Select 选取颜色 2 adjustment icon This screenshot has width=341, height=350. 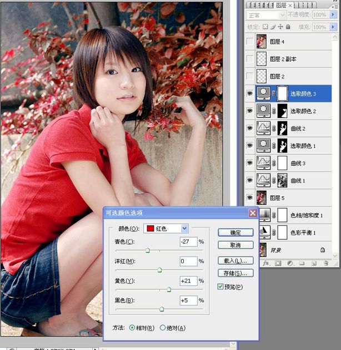(x=263, y=111)
